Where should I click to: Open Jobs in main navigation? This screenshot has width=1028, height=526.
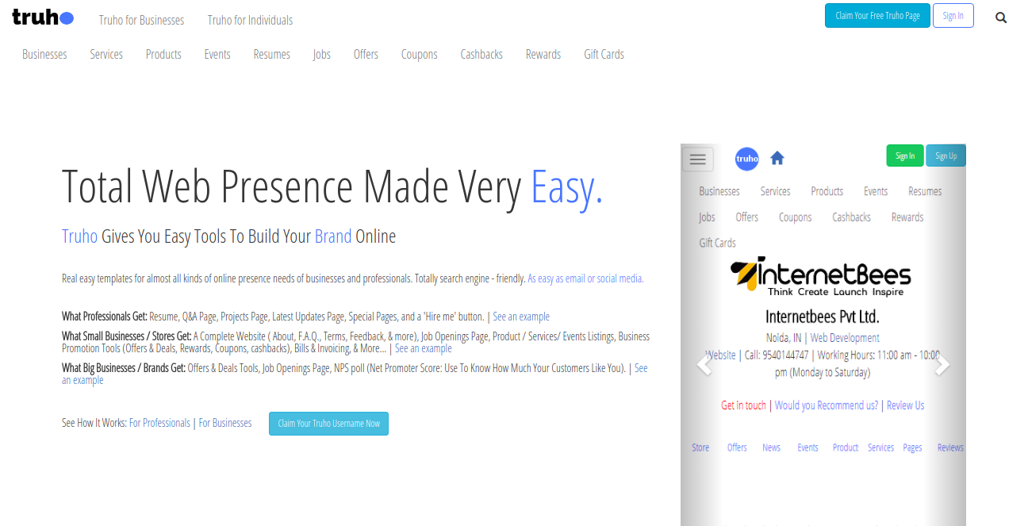(322, 54)
